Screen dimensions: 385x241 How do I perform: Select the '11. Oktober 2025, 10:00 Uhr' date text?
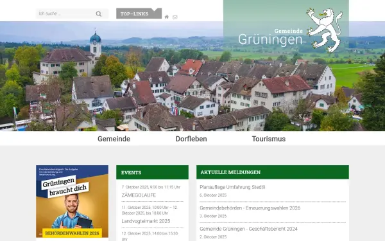coord(150,210)
